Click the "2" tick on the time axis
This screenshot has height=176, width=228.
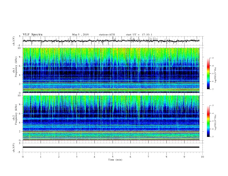point(59,157)
